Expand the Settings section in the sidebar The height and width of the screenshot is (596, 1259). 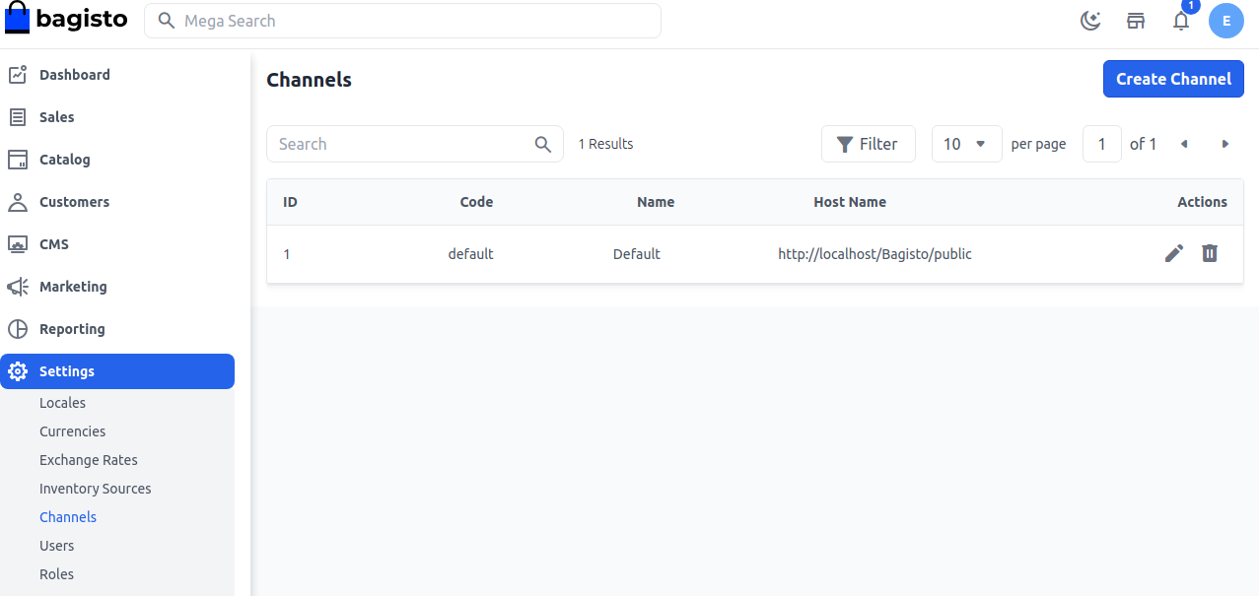(66, 370)
